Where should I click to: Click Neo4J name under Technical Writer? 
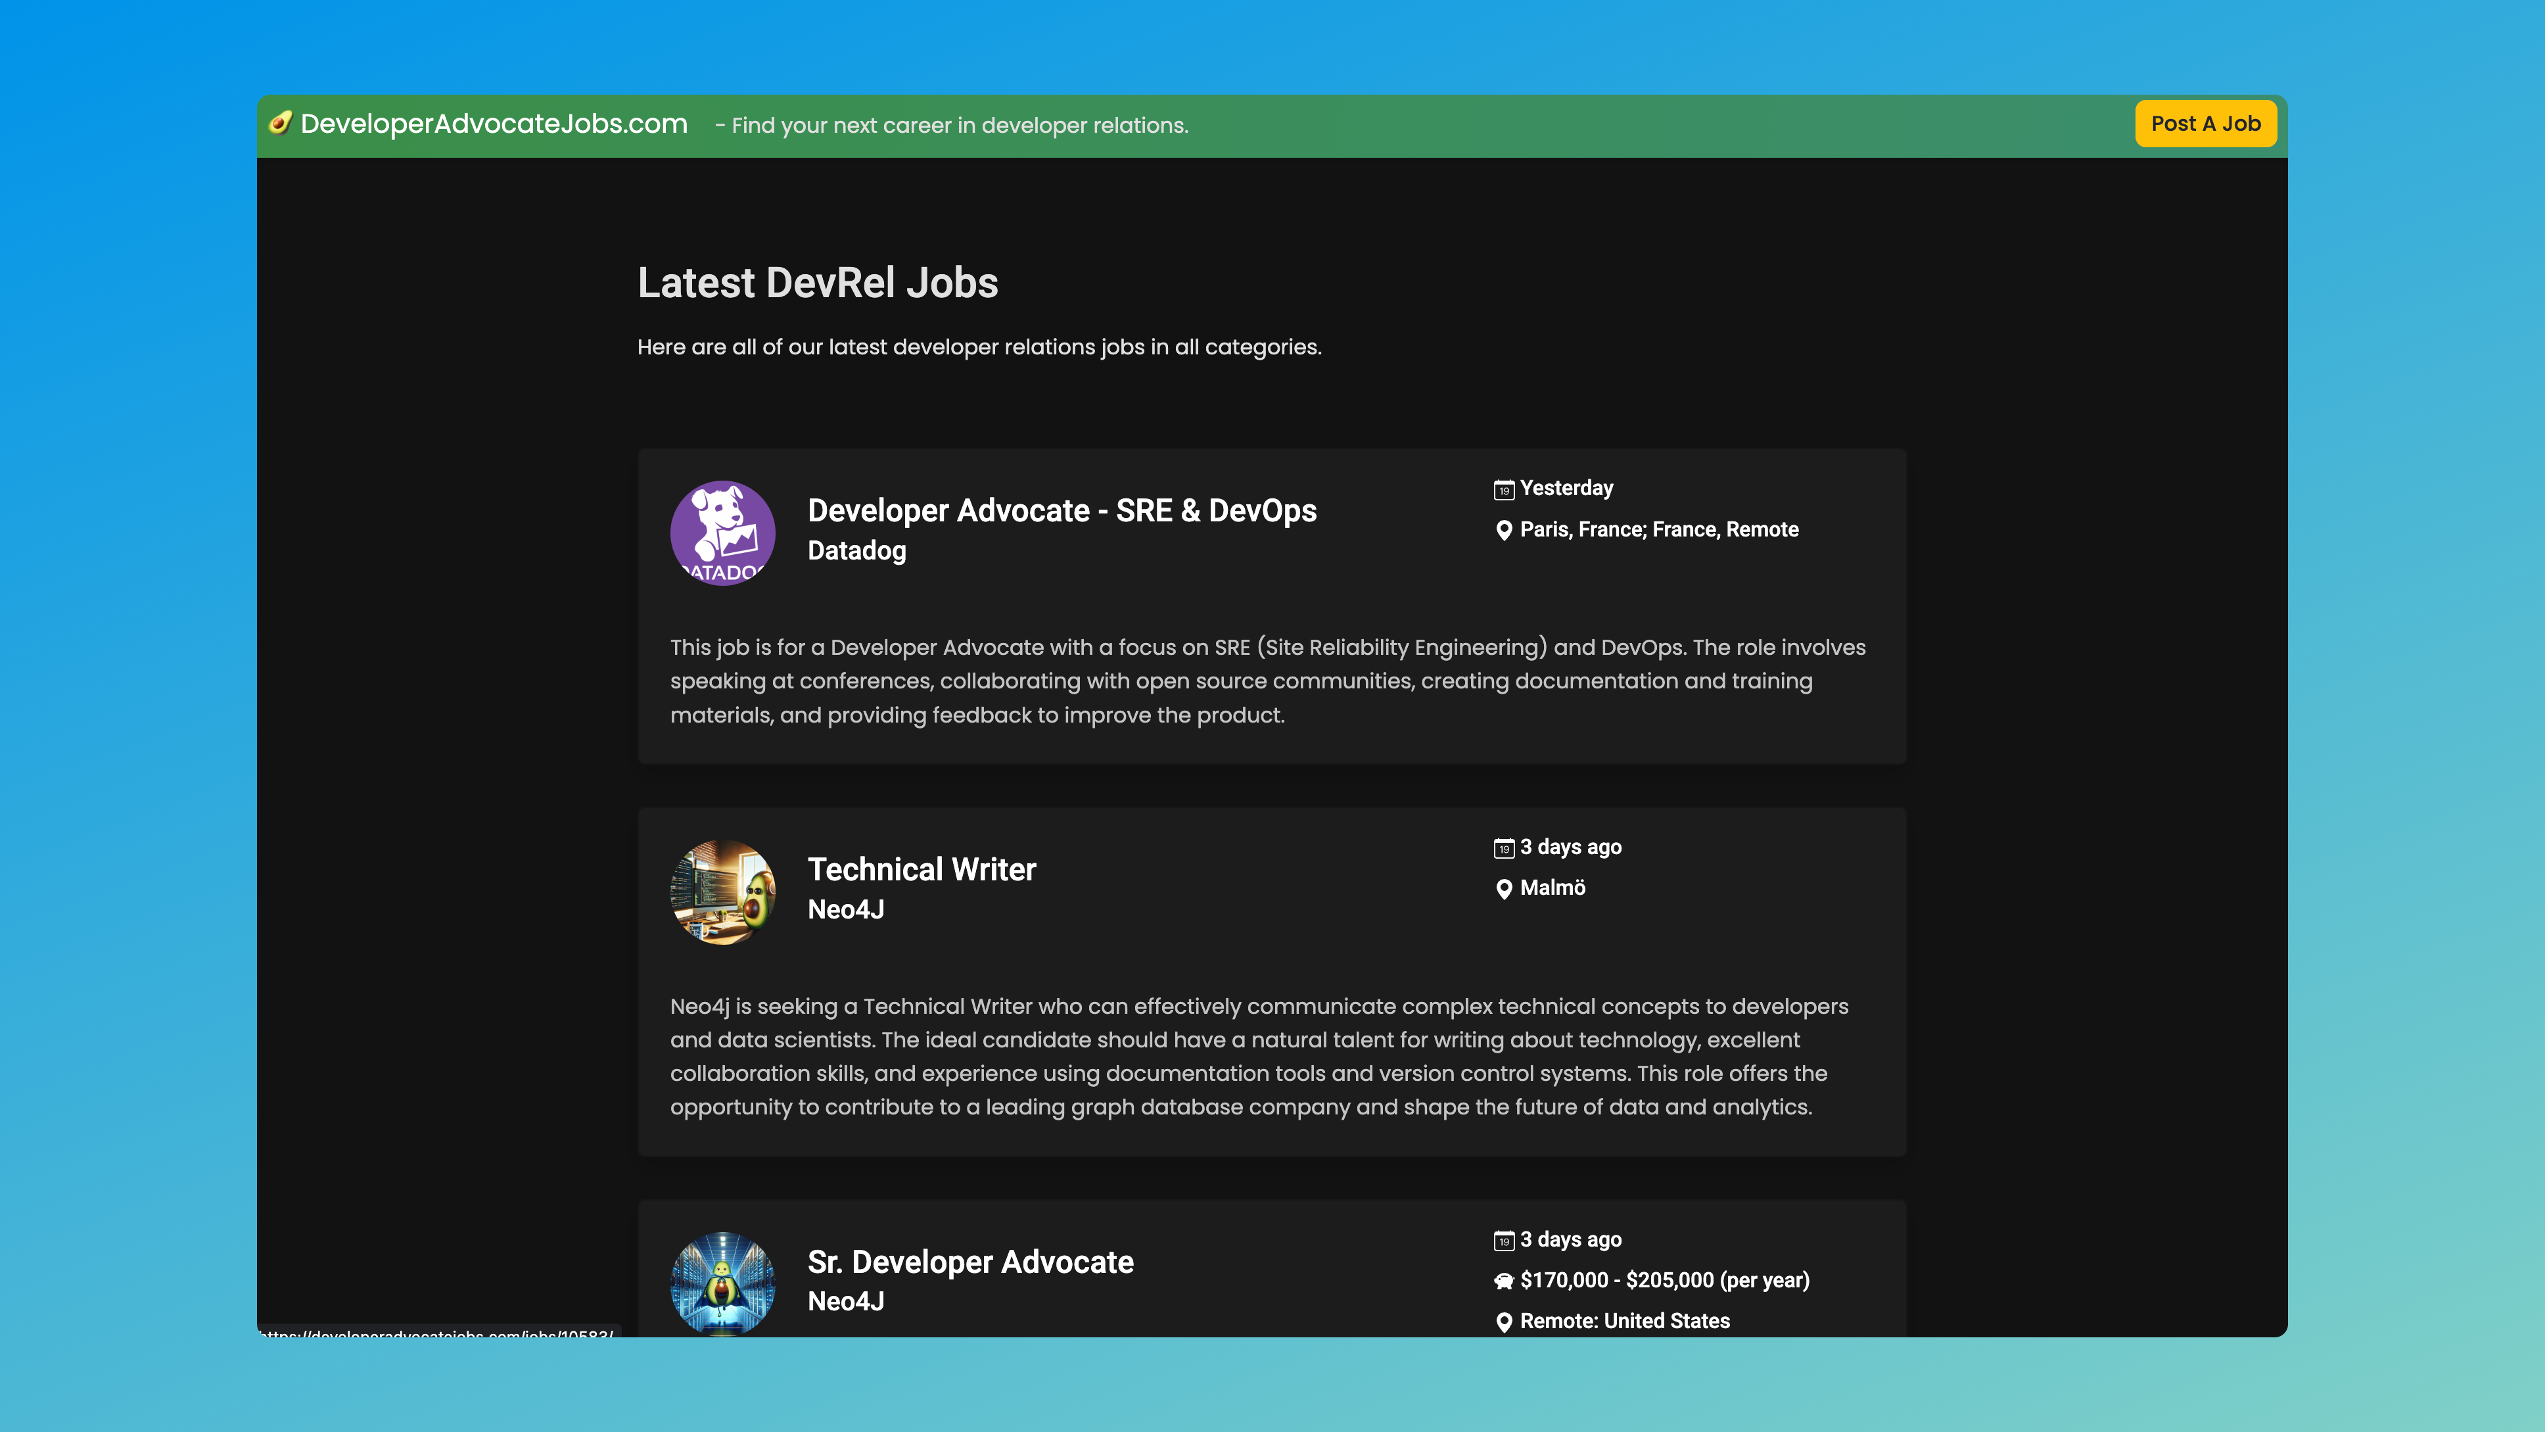point(846,909)
